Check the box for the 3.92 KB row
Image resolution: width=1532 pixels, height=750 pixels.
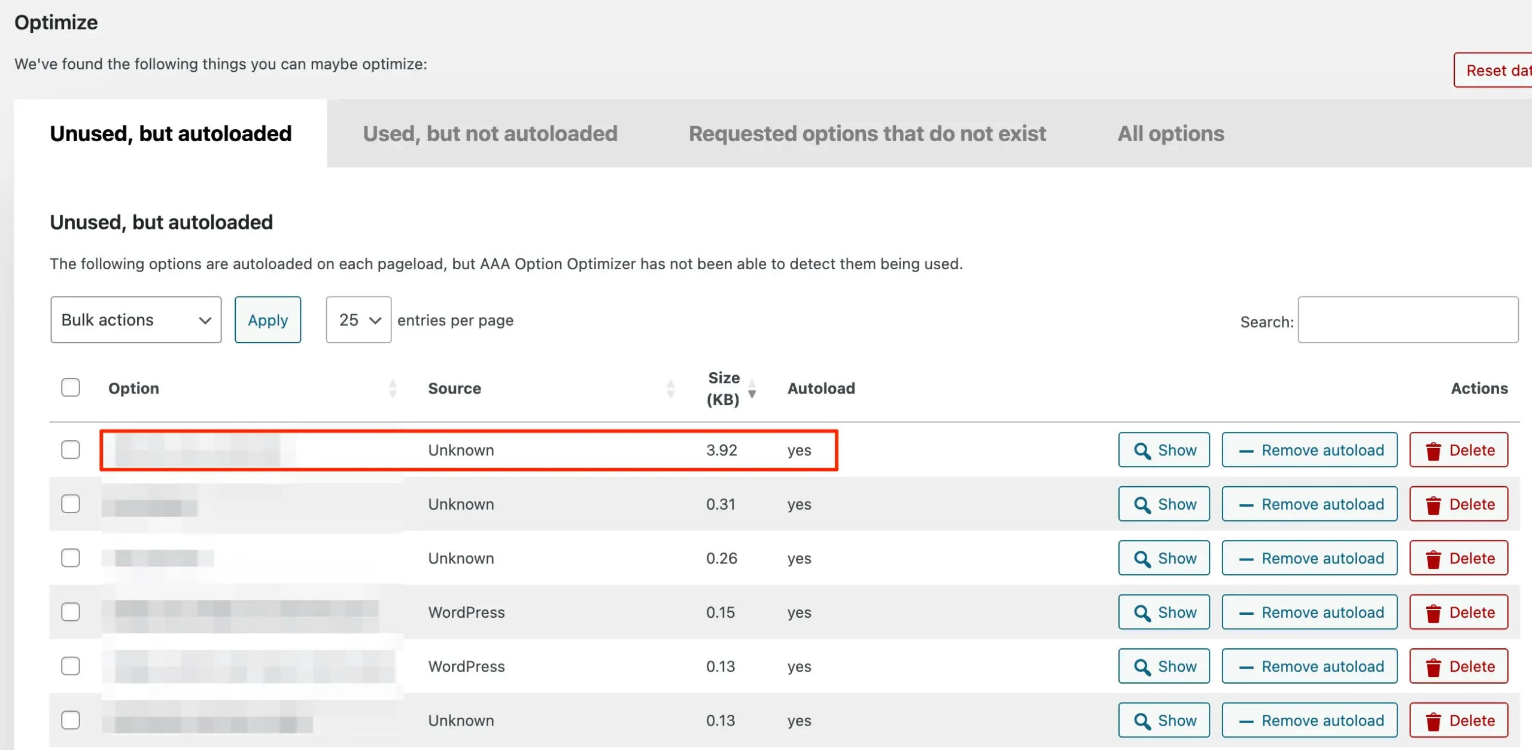[x=71, y=450]
